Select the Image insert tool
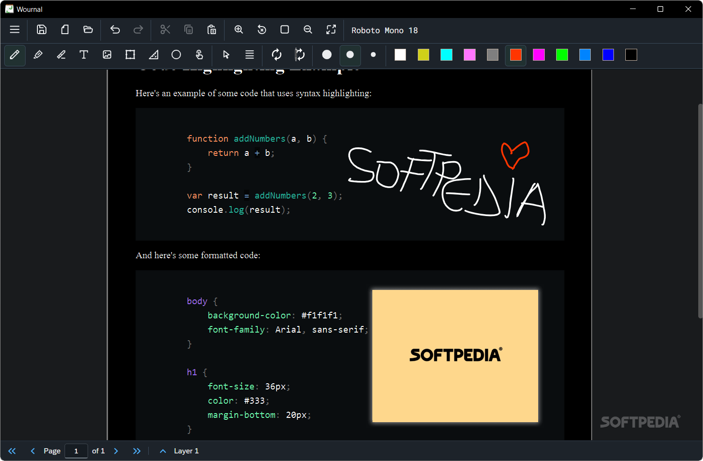This screenshot has height=461, width=703. [x=107, y=55]
